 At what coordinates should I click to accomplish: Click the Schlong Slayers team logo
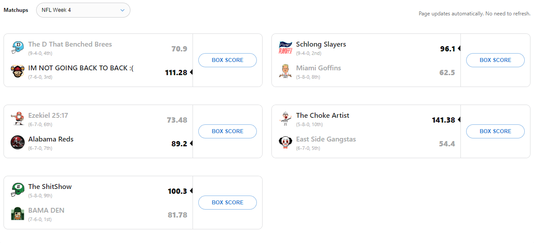286,47
